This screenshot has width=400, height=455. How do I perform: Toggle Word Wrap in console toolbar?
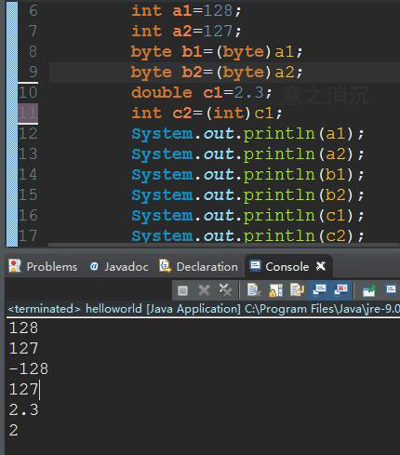(297, 290)
